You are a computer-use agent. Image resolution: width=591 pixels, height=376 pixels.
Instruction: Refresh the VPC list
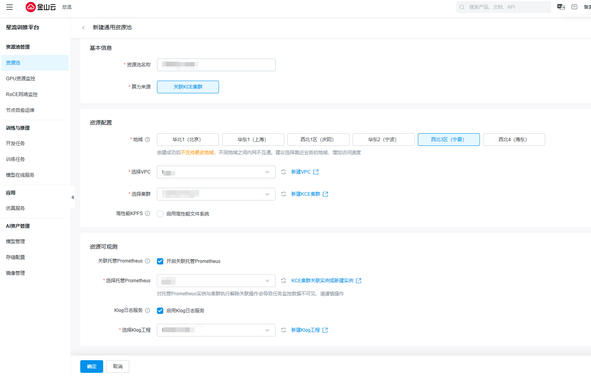tap(283, 172)
